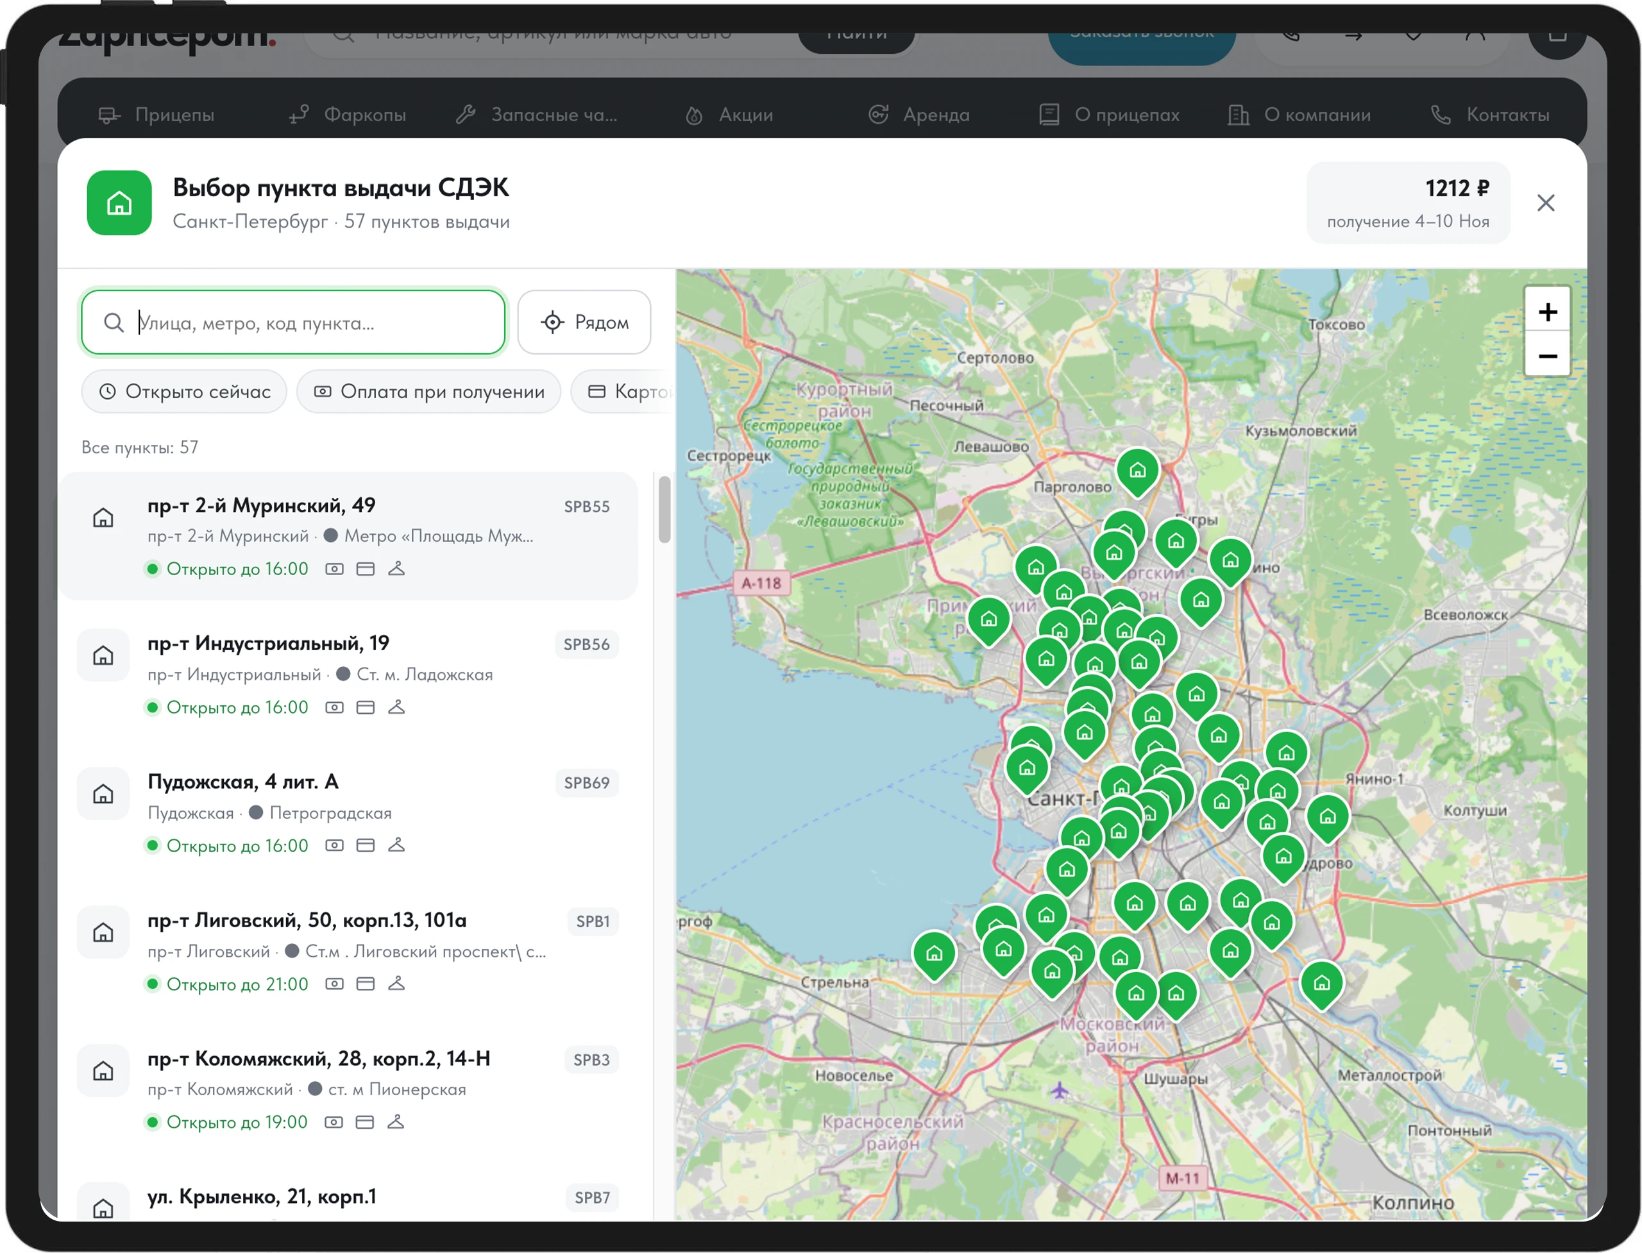This screenshot has height=1253, width=1642.
Task: Open the Запасные части menu item
Action: (537, 115)
